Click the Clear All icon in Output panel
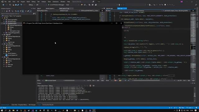 pyautogui.click(x=90, y=86)
